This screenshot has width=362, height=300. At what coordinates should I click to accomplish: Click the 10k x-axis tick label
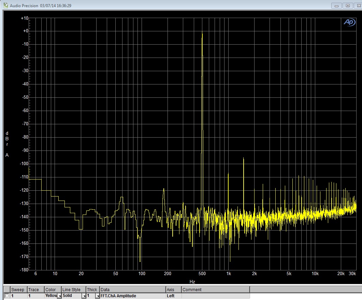click(x=315, y=273)
